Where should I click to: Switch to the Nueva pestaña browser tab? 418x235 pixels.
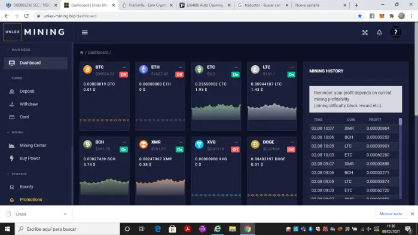(321, 5)
